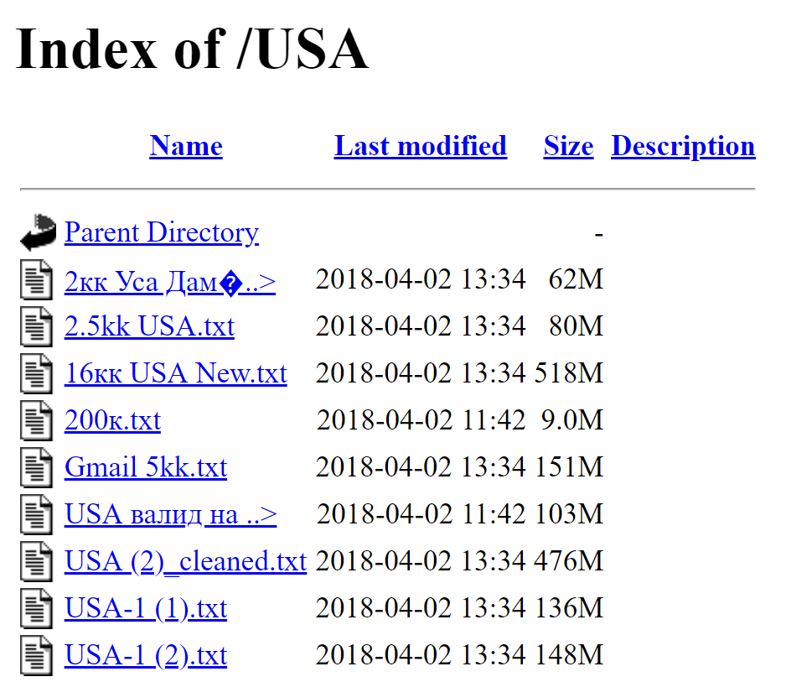Click the document icon beside "USA-1 (2).txt"
The height and width of the screenshot is (682, 786).
point(34,655)
